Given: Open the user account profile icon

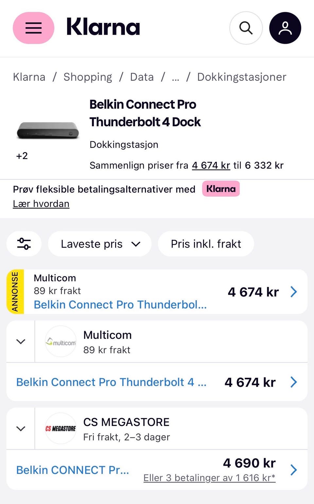Looking at the screenshot, I should (x=285, y=28).
